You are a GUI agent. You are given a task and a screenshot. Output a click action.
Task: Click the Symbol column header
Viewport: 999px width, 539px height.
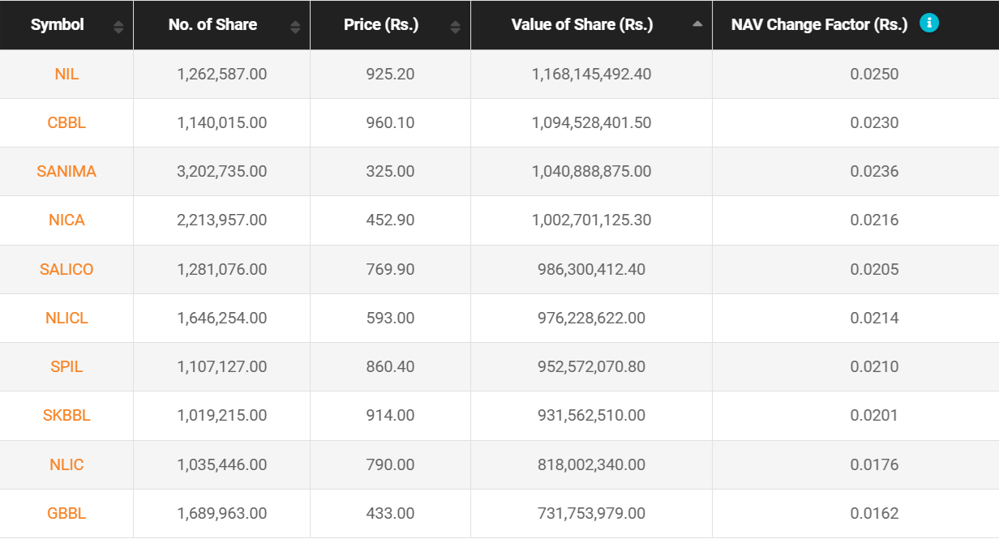57,24
